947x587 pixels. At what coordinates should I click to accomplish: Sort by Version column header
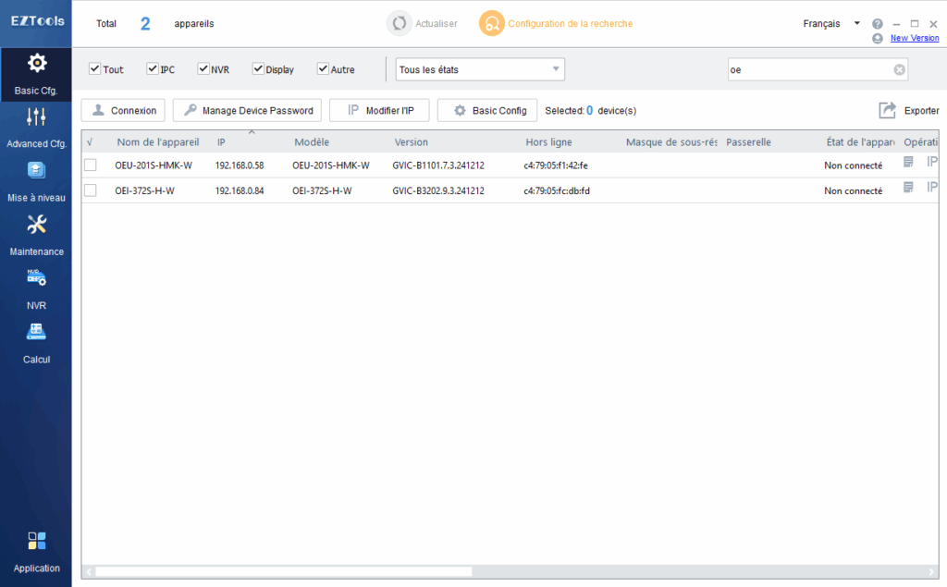(x=412, y=142)
